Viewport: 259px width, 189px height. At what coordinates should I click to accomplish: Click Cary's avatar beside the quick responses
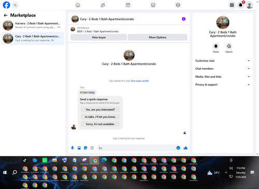(74, 127)
